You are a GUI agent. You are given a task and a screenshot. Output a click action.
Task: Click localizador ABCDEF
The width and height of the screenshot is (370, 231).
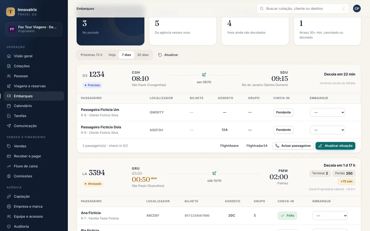[153, 216]
